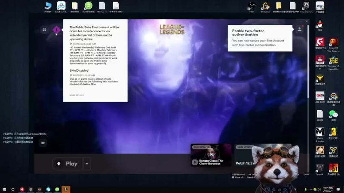Open the Metro Exodus desktop shortcut

[320, 135]
